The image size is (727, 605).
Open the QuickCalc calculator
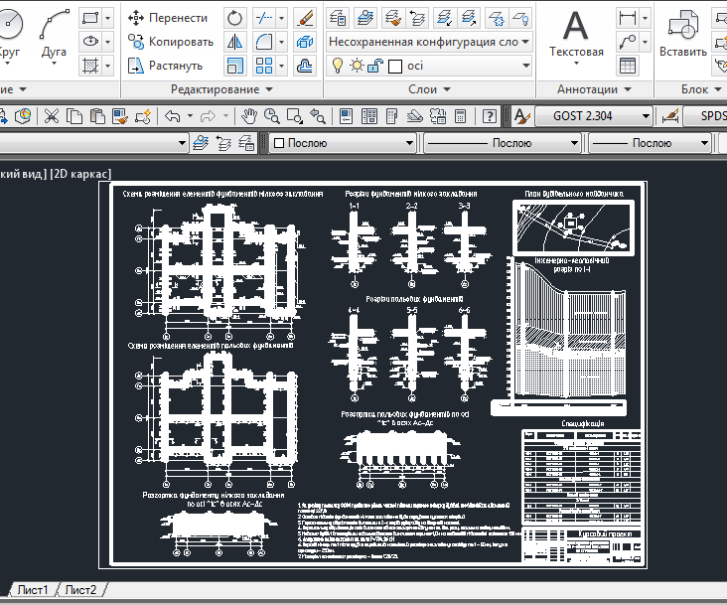click(x=460, y=116)
